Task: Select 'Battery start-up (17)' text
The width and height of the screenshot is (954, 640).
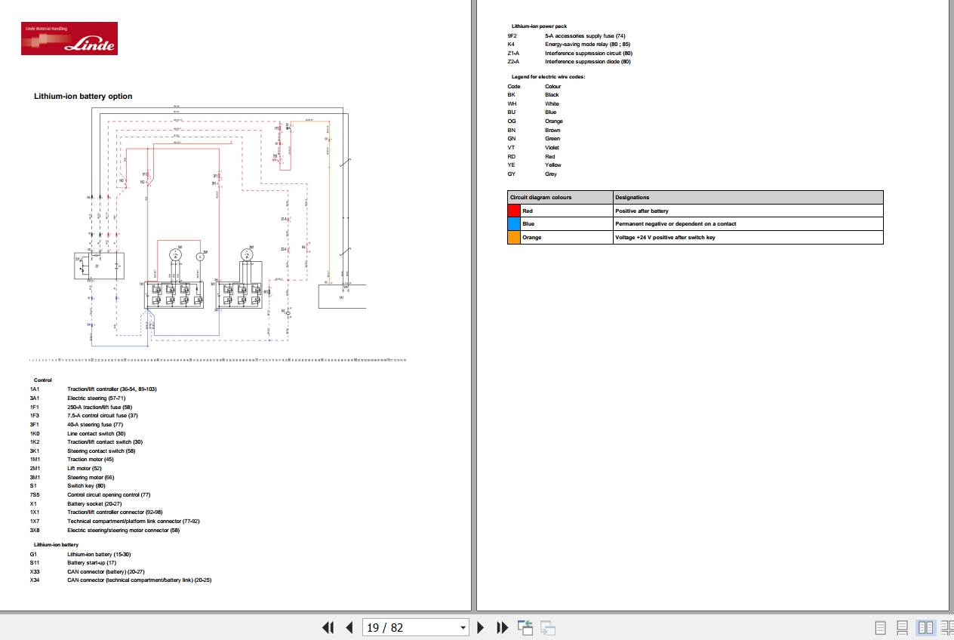Action: pos(92,563)
